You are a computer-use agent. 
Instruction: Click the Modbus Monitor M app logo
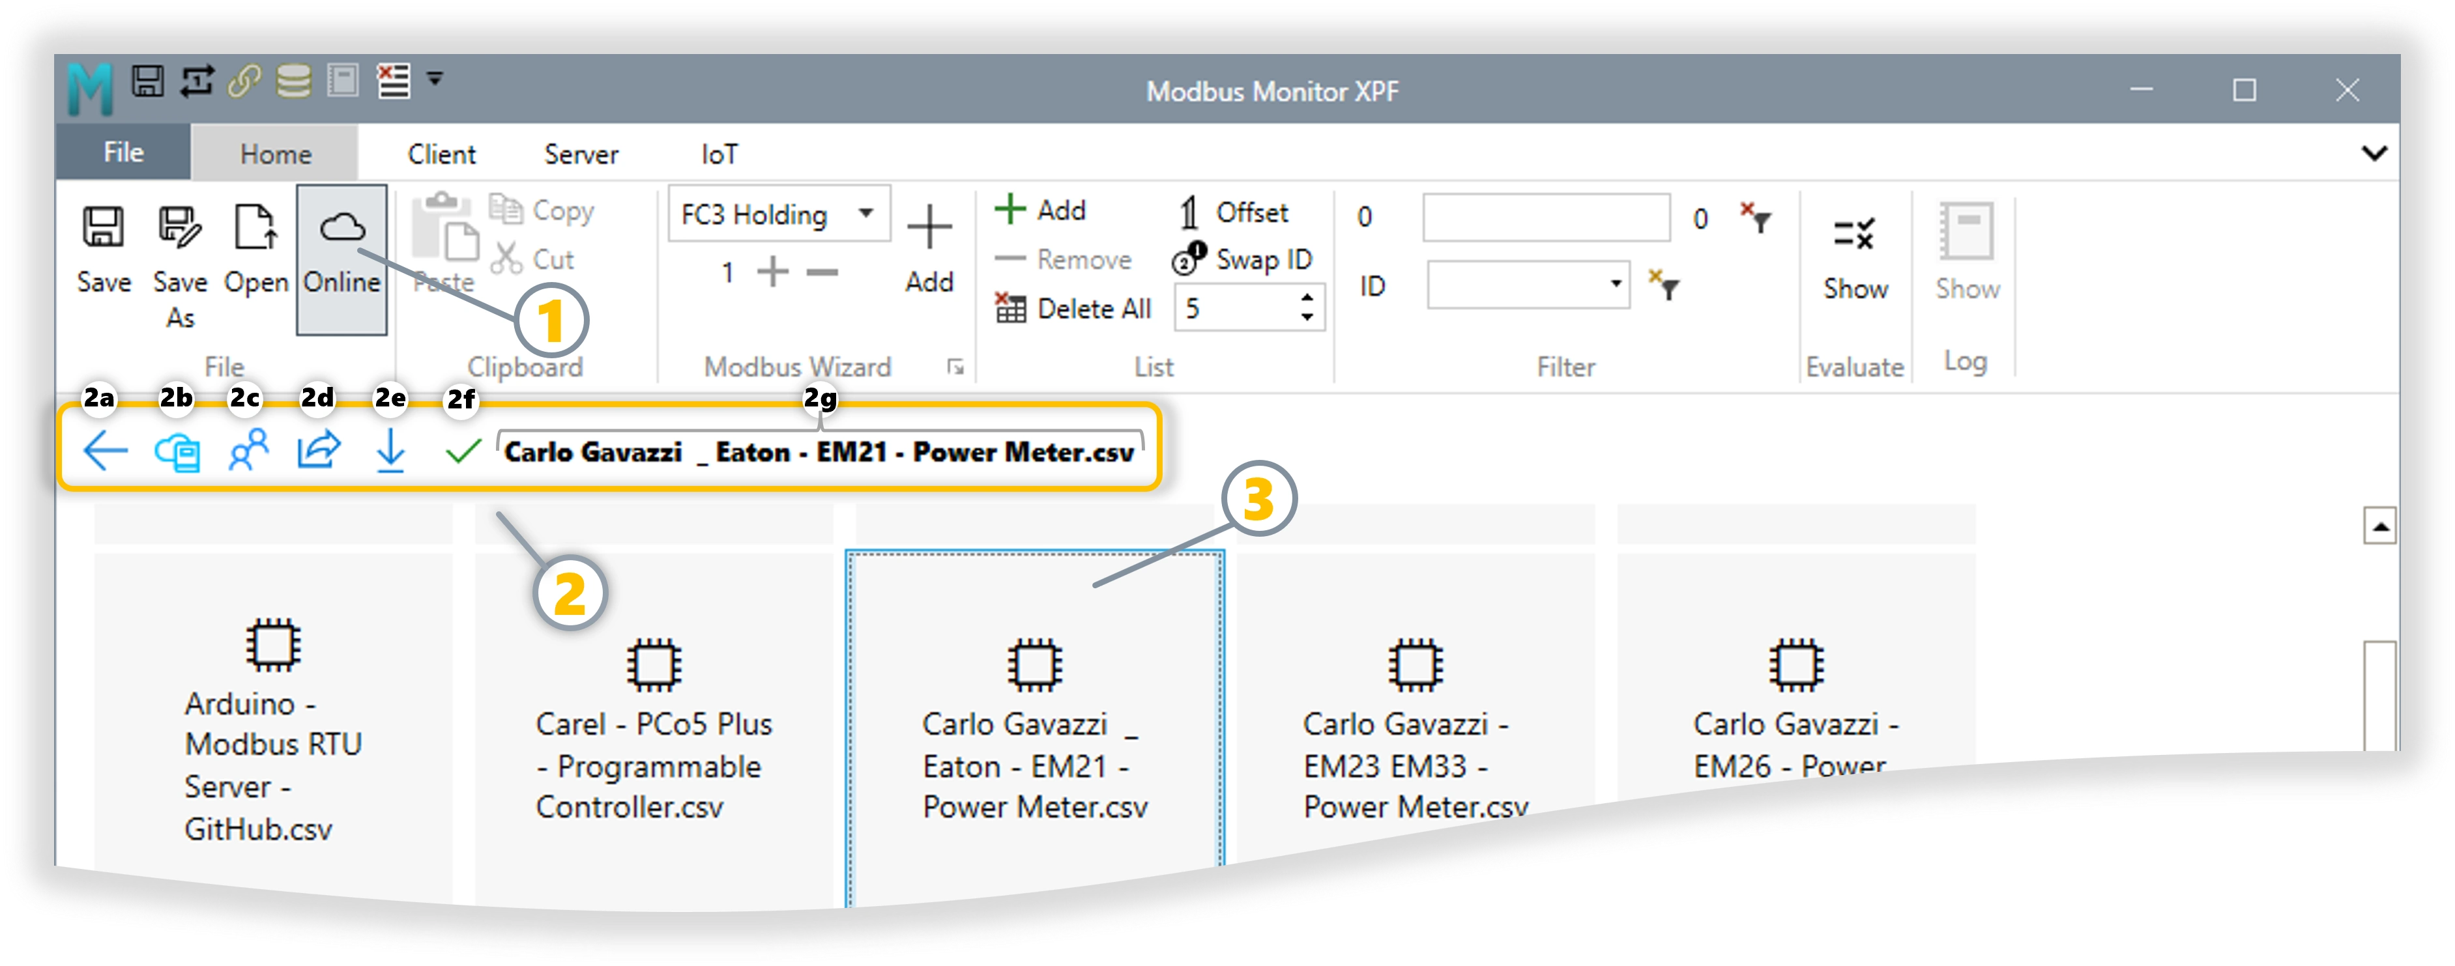click(91, 89)
